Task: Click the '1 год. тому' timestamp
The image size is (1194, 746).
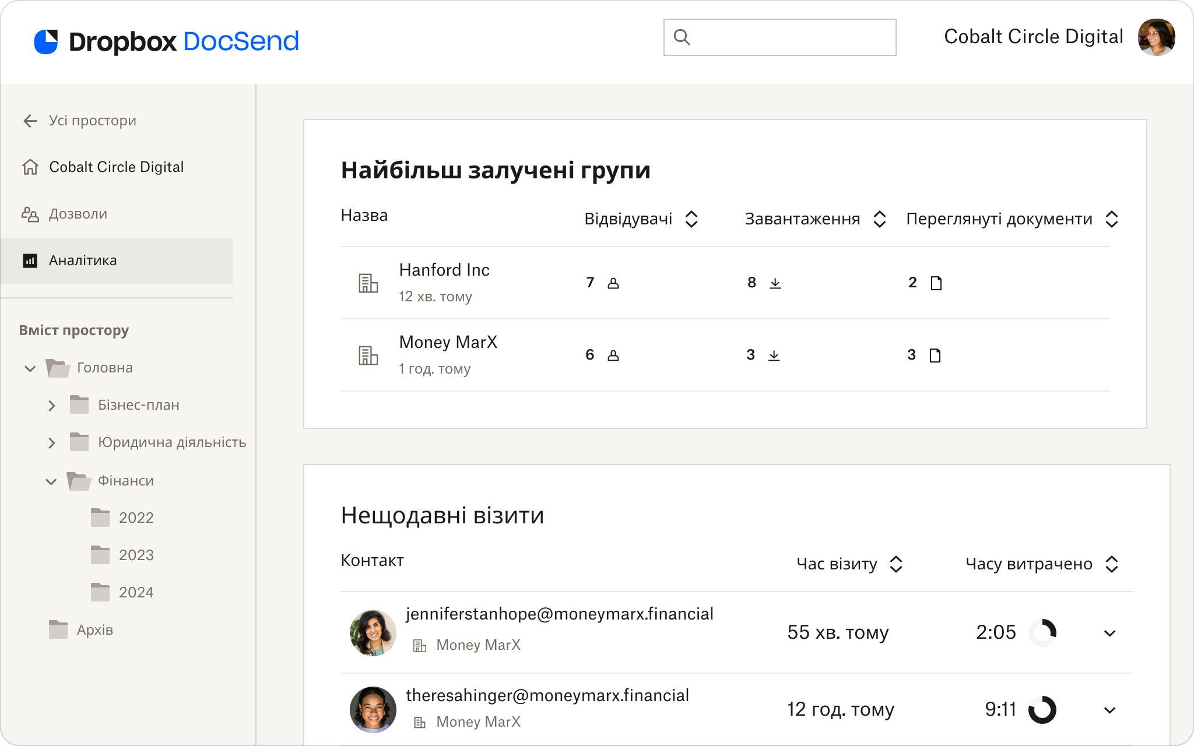Action: click(434, 369)
